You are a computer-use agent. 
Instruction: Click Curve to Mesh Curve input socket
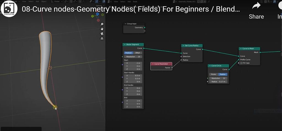[239, 56]
